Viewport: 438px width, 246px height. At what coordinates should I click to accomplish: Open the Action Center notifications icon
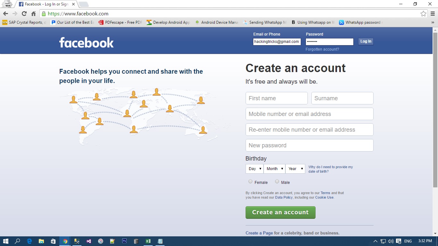[399, 241]
